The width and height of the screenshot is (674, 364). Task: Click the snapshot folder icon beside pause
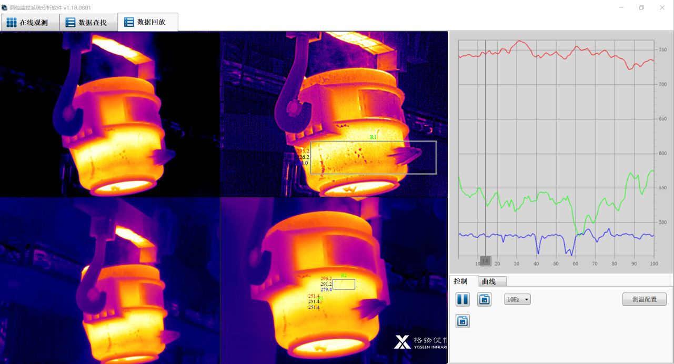[x=484, y=299]
